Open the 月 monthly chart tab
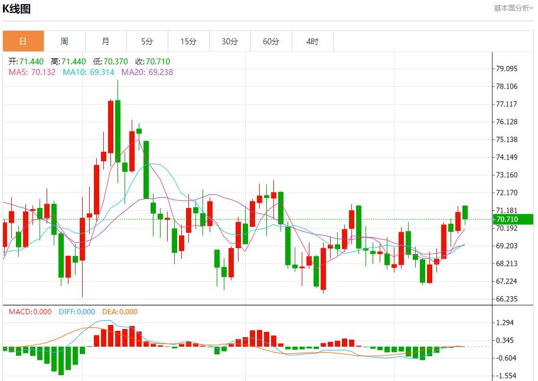Viewport: 538px width, 381px height. click(x=106, y=41)
